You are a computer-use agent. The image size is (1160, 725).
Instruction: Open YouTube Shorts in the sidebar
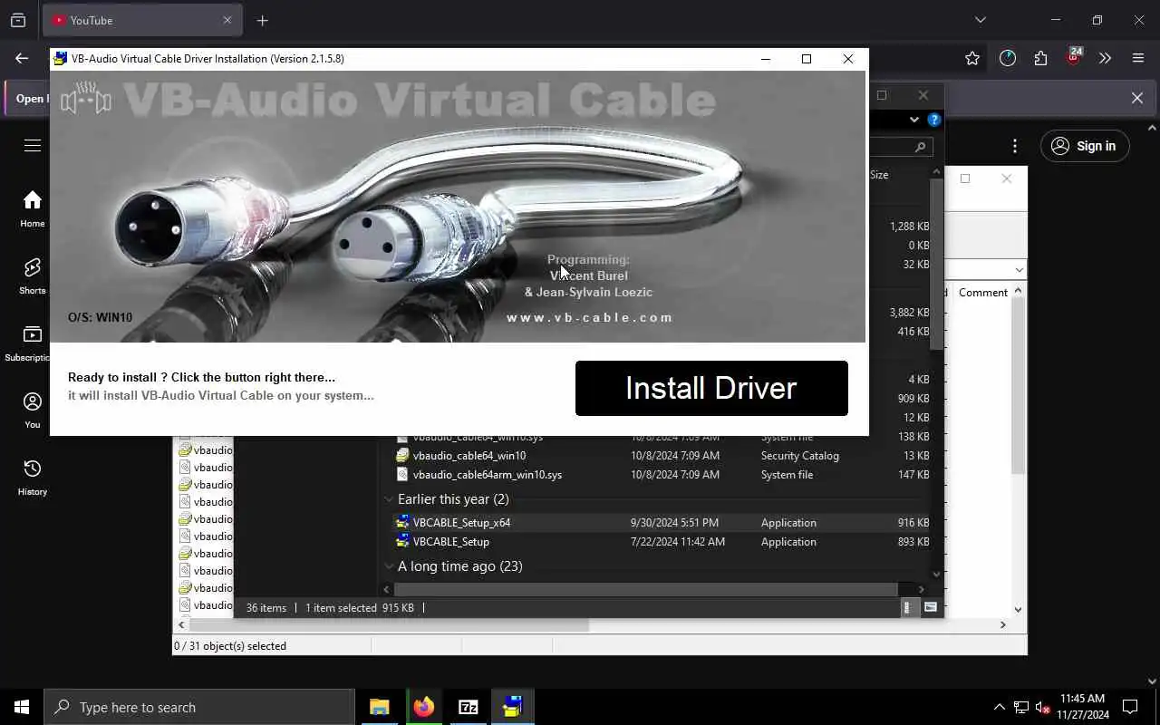pyautogui.click(x=33, y=276)
